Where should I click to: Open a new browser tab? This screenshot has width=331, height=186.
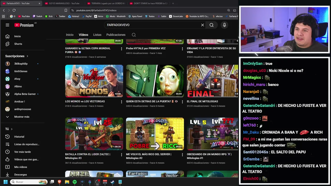pos(173,3)
